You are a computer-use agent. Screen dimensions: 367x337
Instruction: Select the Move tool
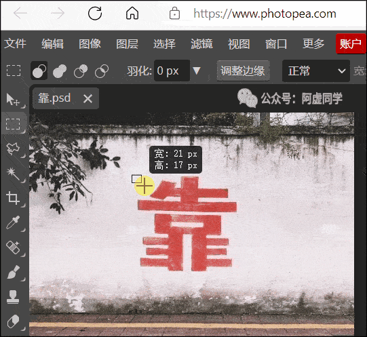[x=13, y=100]
